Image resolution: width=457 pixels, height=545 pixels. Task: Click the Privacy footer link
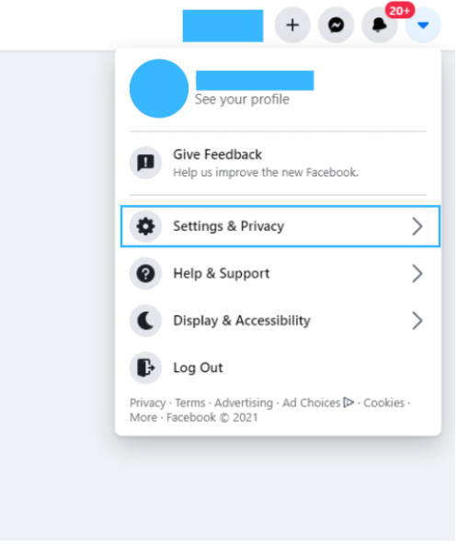pos(148,403)
